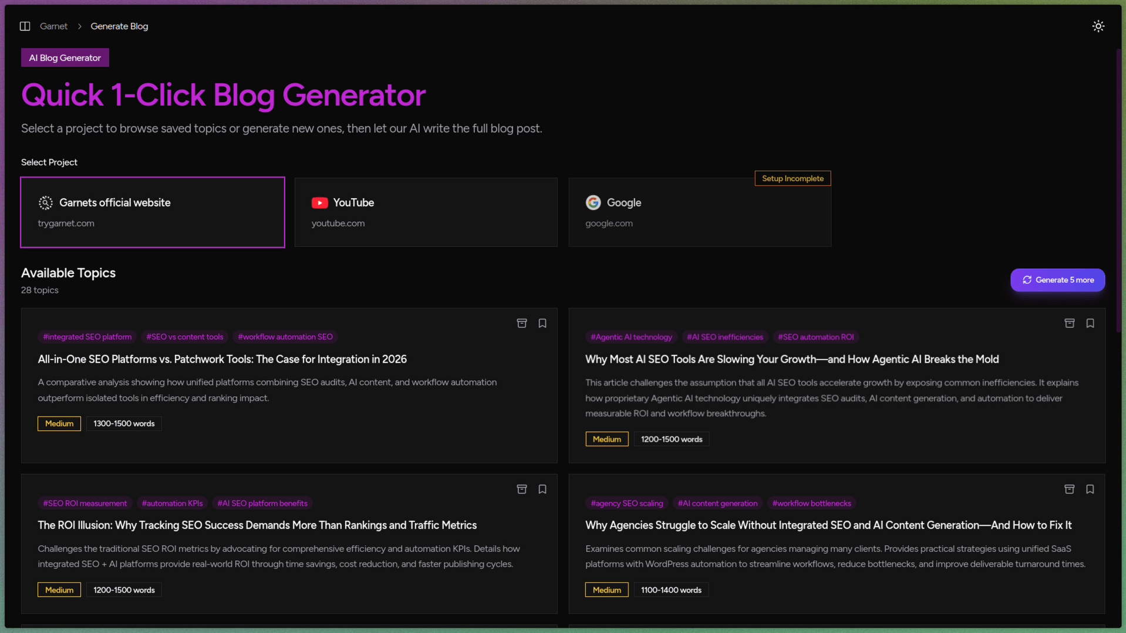Bookmark the ROI Illusion topic
The height and width of the screenshot is (633, 1126).
click(x=542, y=489)
